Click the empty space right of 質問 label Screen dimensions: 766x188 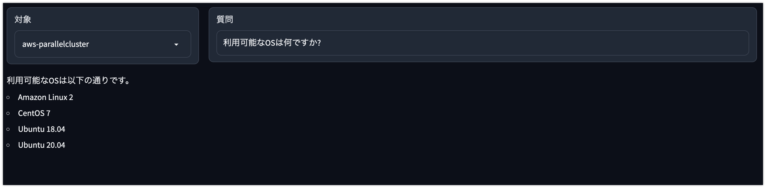point(493,20)
